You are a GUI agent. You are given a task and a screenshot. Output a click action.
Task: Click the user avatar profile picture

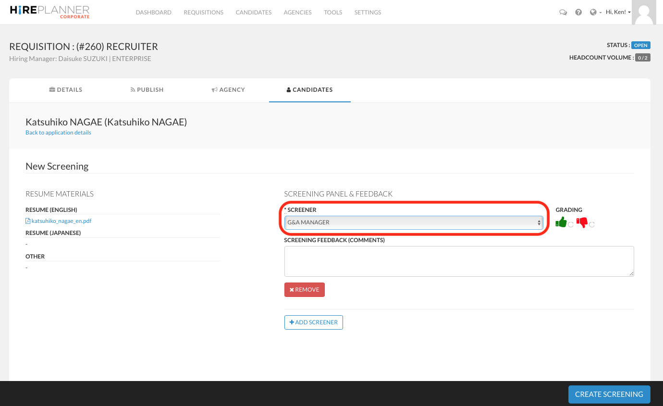(x=644, y=12)
